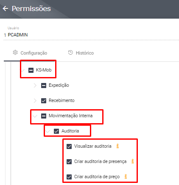Toggle the Movimentação Interna checkbox
Image resolution: width=179 pixels, height=185 pixels.
(x=44, y=116)
